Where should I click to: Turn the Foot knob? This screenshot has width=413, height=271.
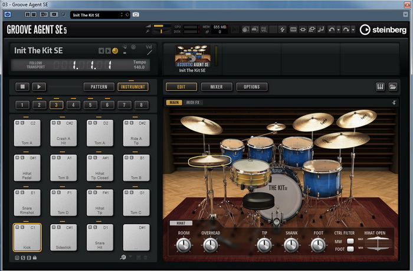tap(318, 245)
